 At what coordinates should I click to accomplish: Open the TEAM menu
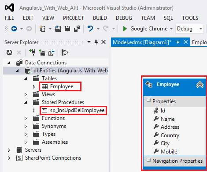(148, 18)
